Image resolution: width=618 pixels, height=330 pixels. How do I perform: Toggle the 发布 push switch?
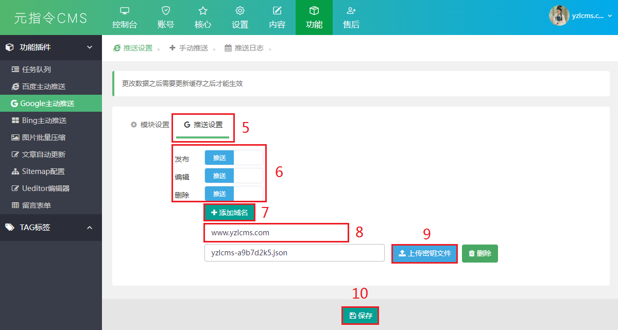coord(233,158)
